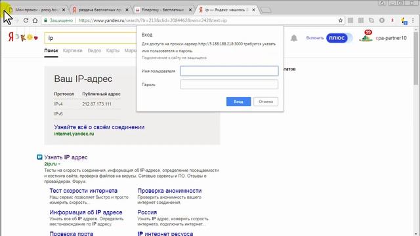Focus the Имя пользователя field
Screen dimensions: 420x236
229,71
